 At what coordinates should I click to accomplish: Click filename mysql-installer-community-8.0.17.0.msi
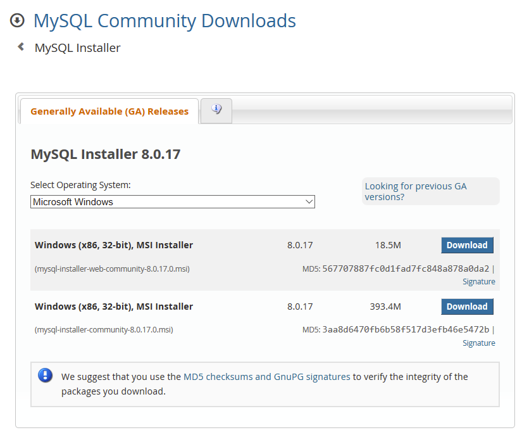[104, 330]
